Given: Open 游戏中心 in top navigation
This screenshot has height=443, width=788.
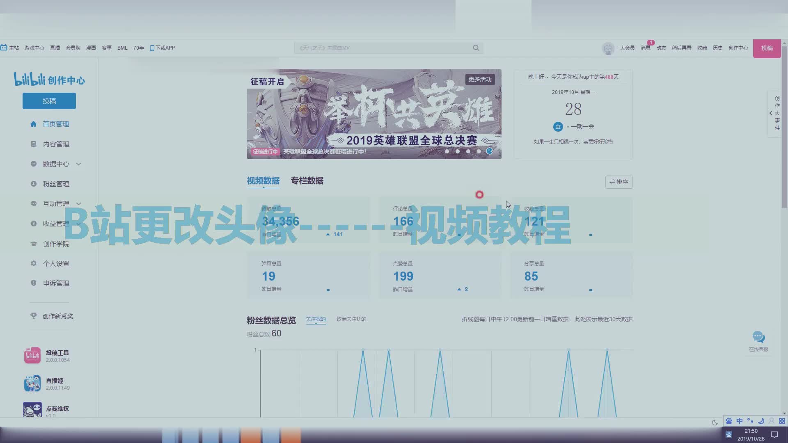Looking at the screenshot, I should point(34,48).
